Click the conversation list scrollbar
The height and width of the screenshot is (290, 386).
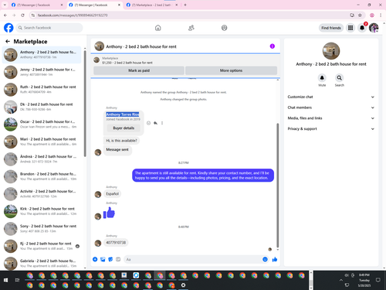tap(85, 103)
